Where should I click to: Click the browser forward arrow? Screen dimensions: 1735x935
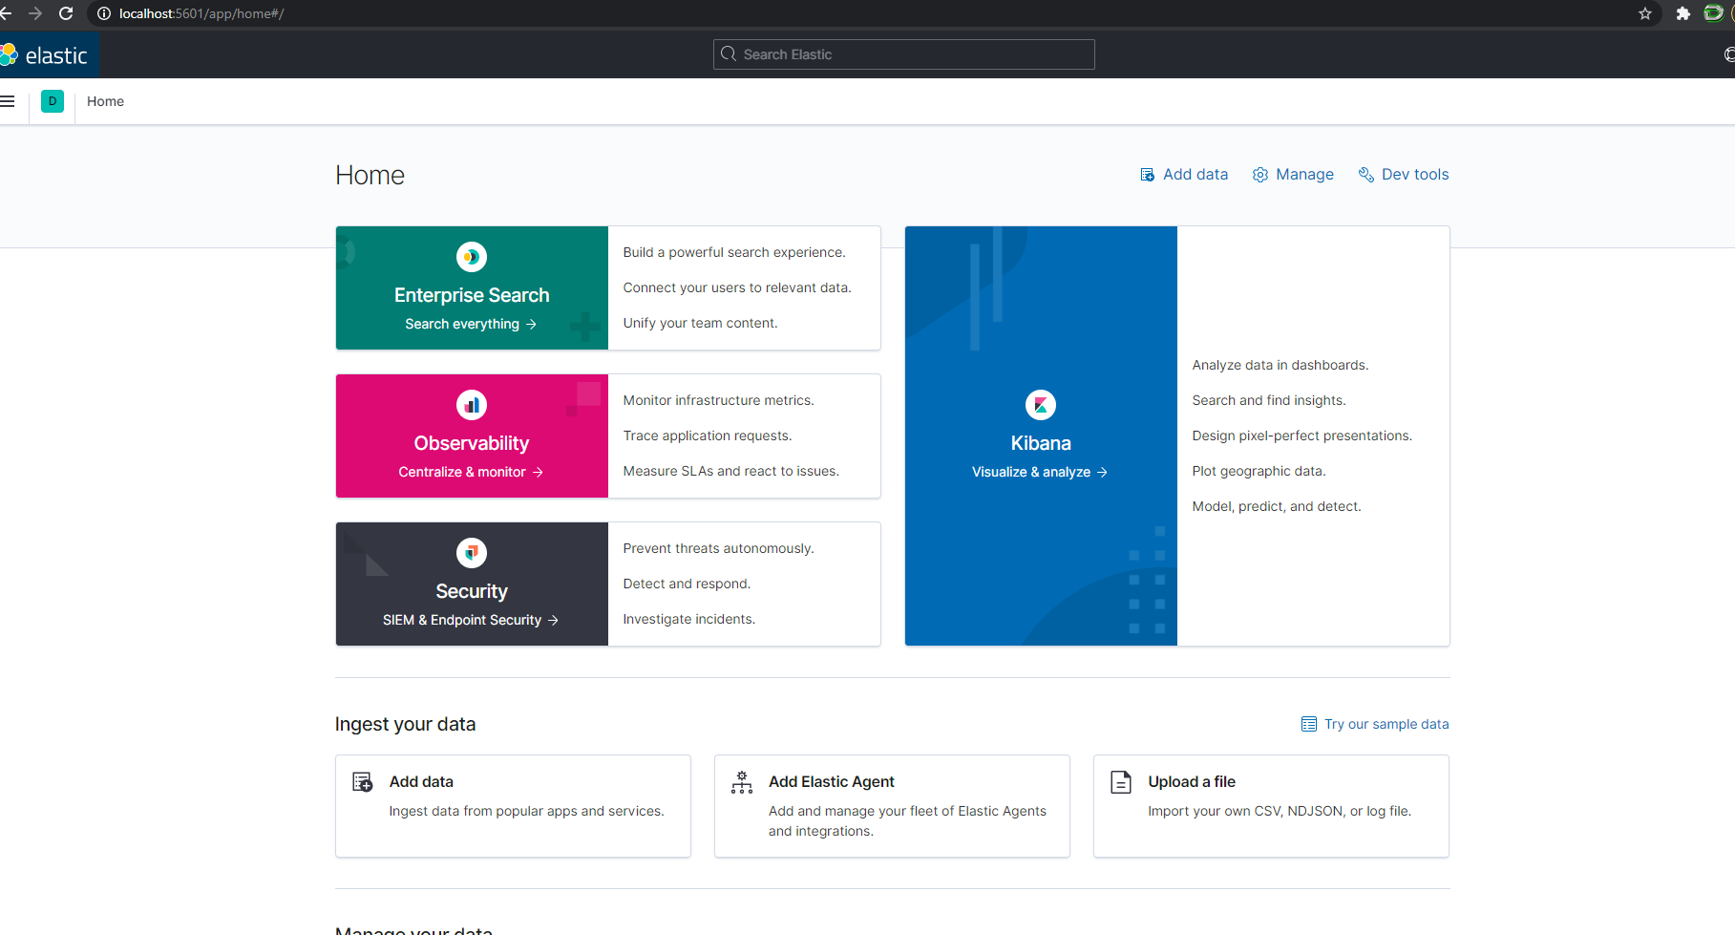click(35, 13)
